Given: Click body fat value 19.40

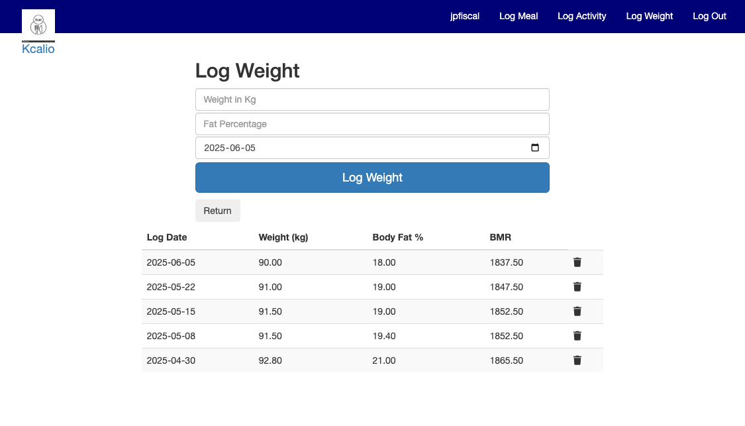Looking at the screenshot, I should [384, 336].
